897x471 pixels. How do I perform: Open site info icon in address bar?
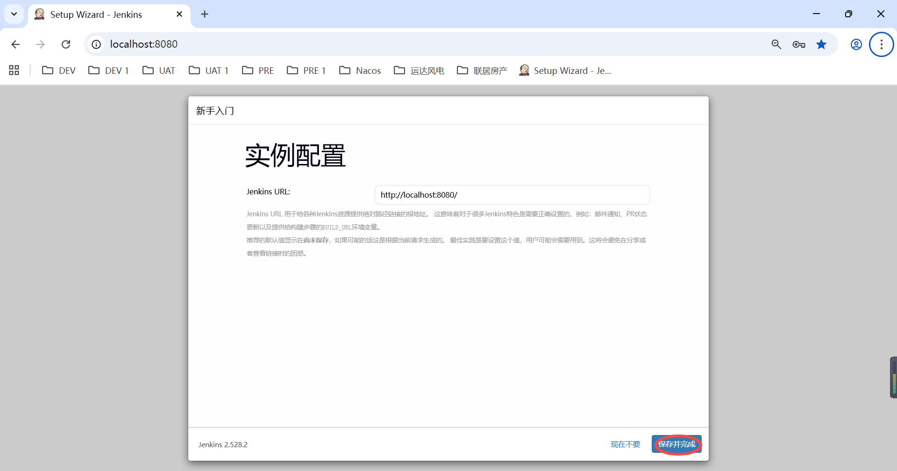(x=96, y=44)
